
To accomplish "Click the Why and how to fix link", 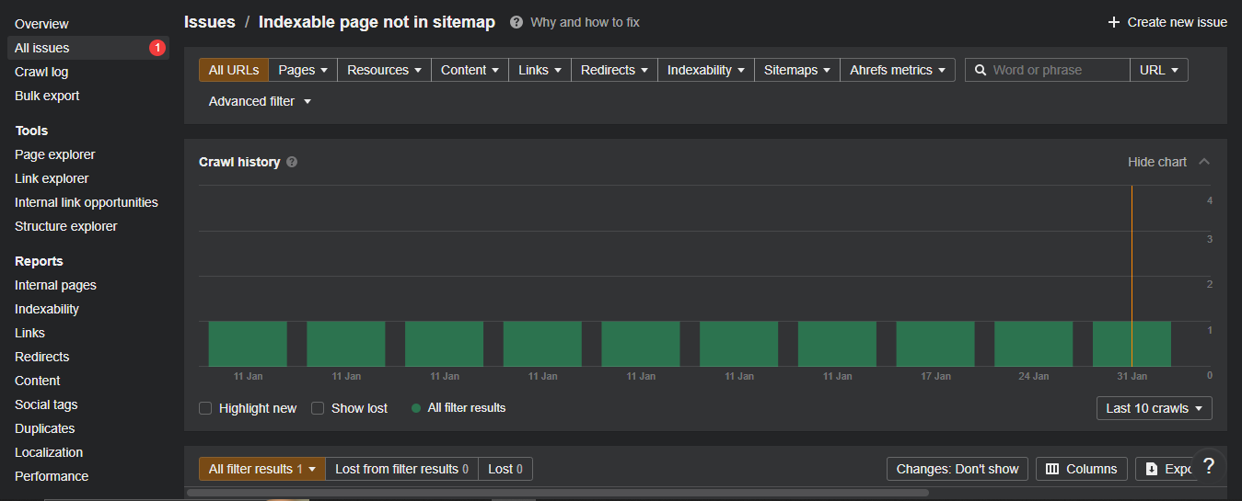I will point(585,22).
